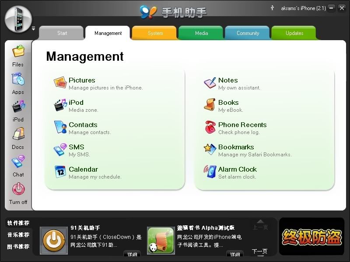Click the Pictures link text
The image size is (350, 262).
[82, 80]
